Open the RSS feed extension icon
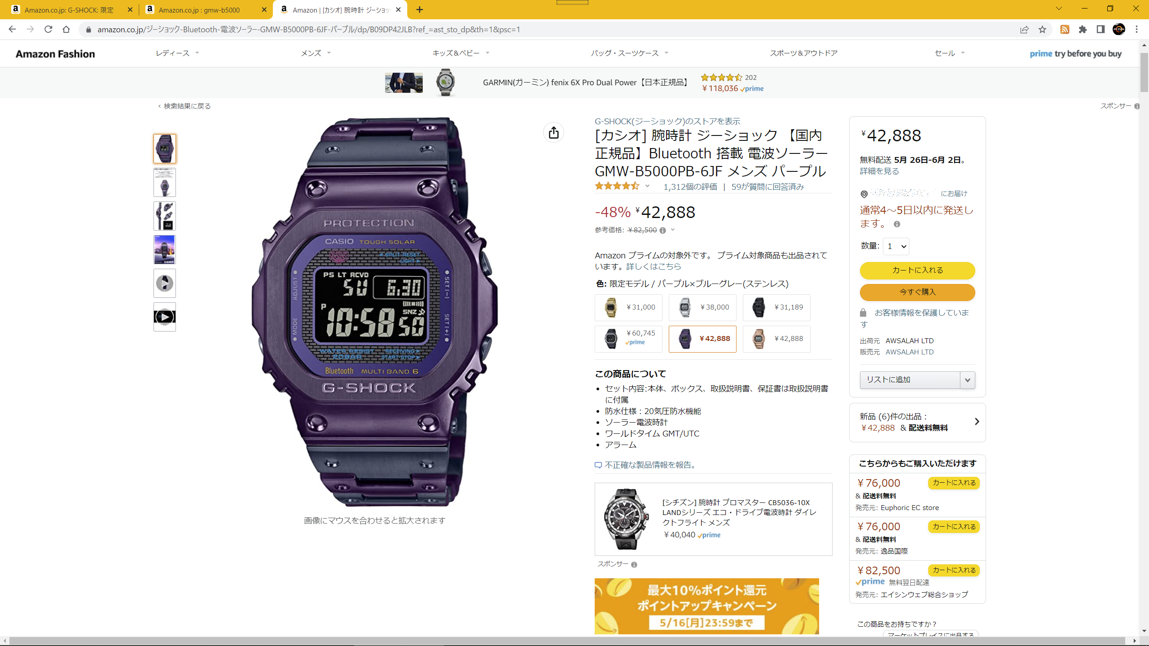This screenshot has height=646, width=1149. 1065,30
